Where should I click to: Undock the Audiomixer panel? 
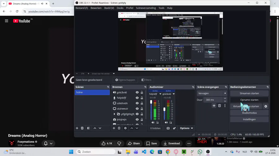(193, 87)
